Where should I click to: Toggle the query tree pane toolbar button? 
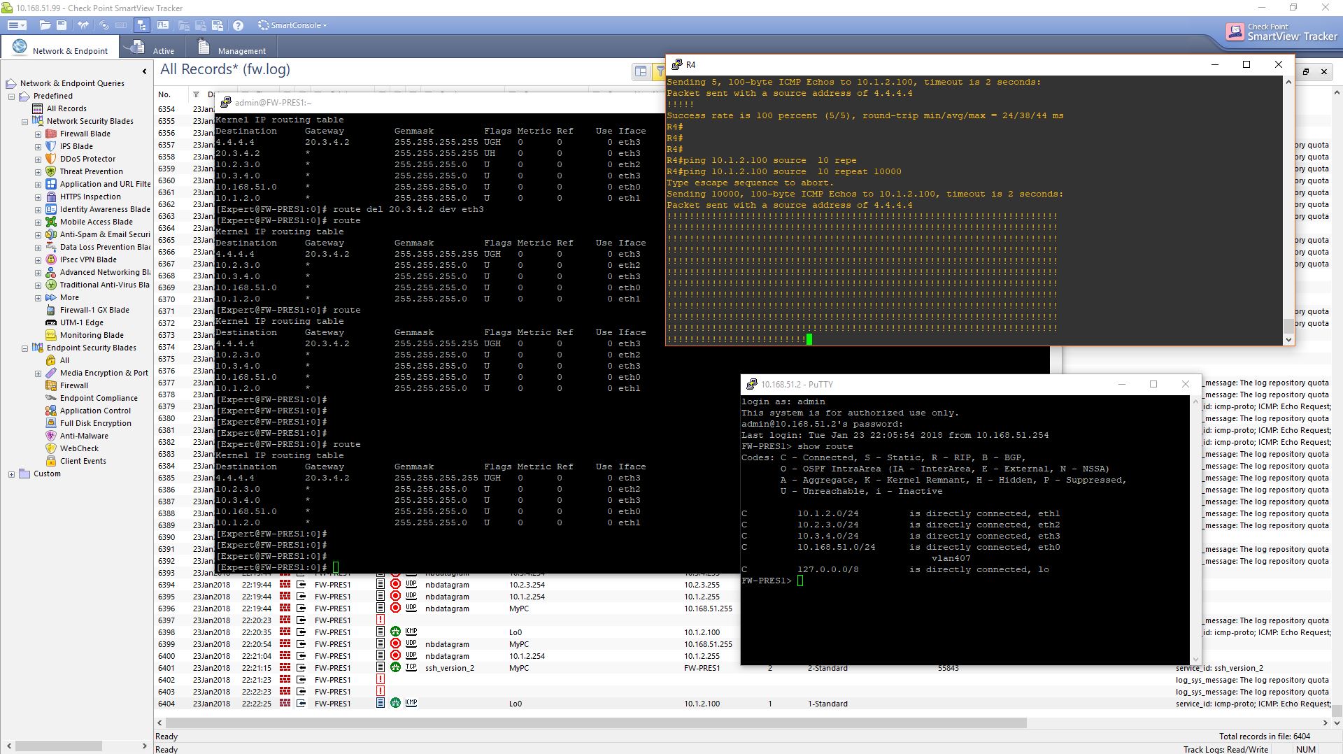(142, 25)
